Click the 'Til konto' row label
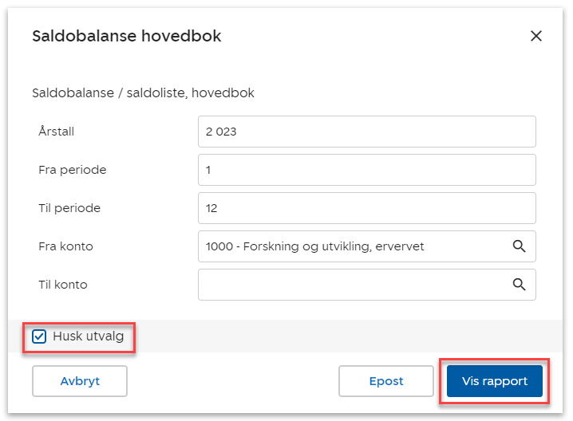Image resolution: width=573 pixels, height=421 pixels. 63,285
